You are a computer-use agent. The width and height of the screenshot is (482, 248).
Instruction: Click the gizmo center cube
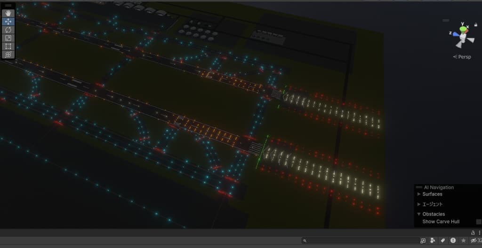point(463,37)
